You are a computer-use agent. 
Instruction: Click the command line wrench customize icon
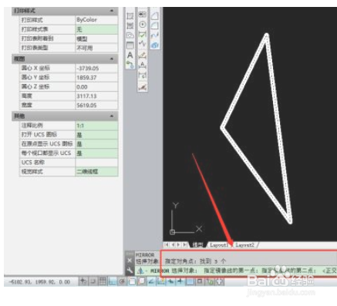pos(130,271)
